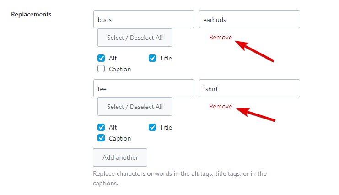Uncheck Title checkbox in the buds row
The image size is (339, 195).
click(x=152, y=58)
